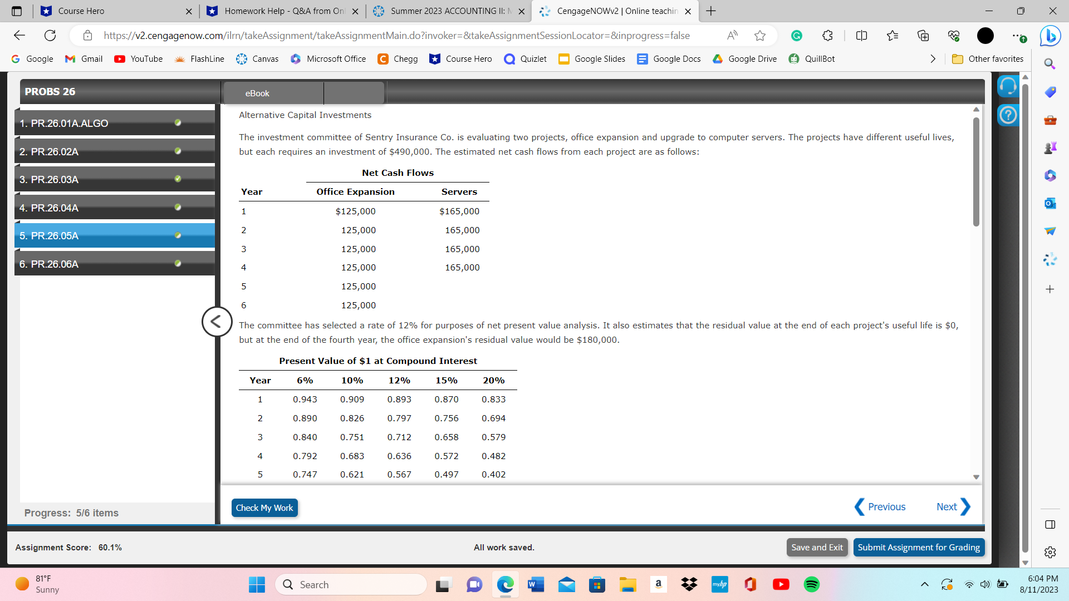Click the Windows Search box
The image size is (1069, 601).
pyautogui.click(x=351, y=584)
